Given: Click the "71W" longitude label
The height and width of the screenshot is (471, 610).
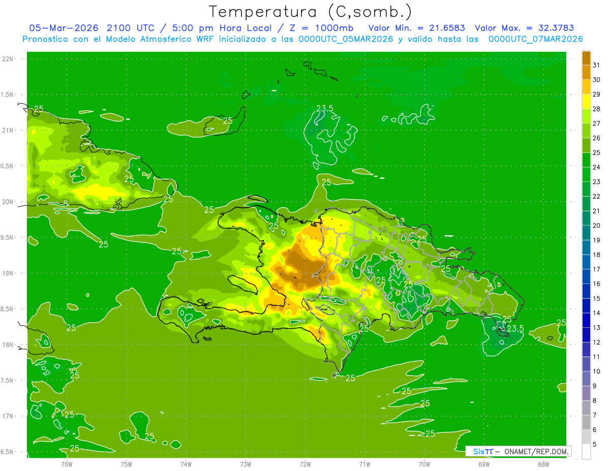Looking at the screenshot, I should pyautogui.click(x=364, y=464).
